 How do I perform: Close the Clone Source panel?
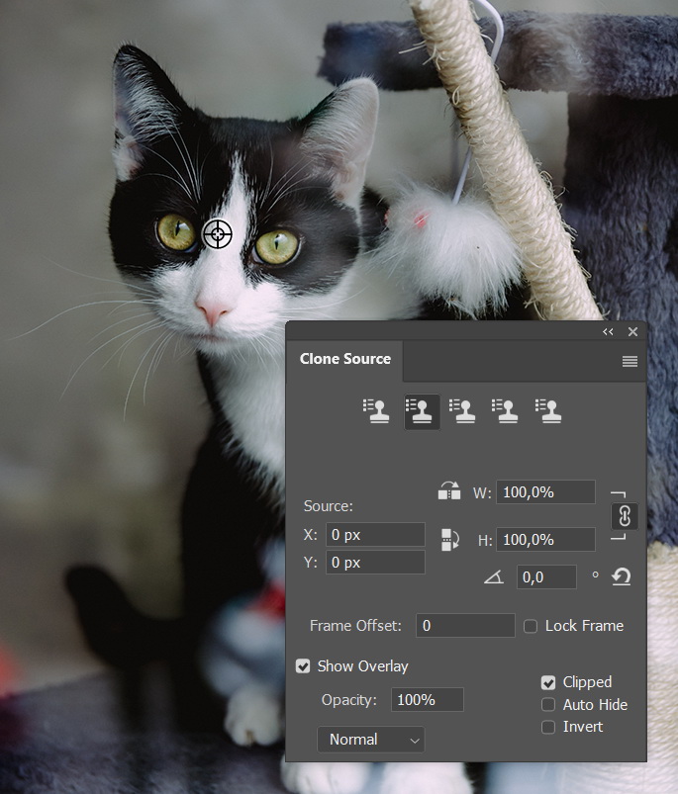pyautogui.click(x=632, y=332)
